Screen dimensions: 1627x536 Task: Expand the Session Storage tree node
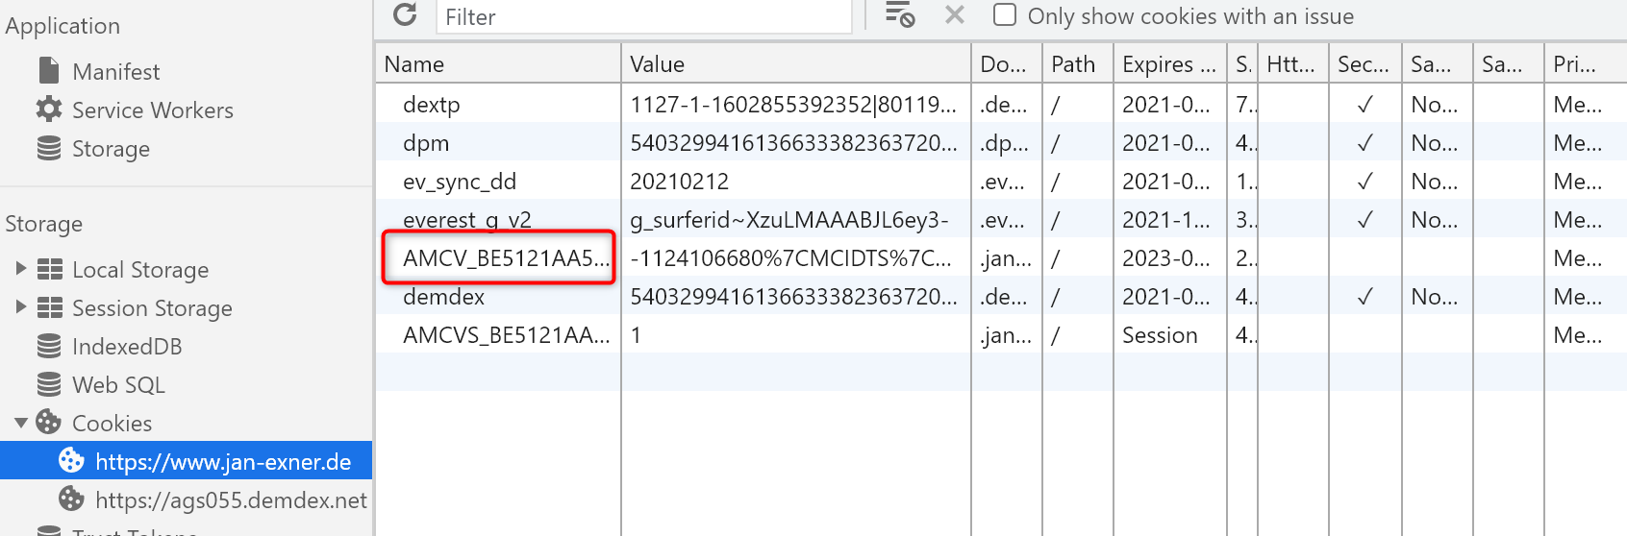coord(21,307)
